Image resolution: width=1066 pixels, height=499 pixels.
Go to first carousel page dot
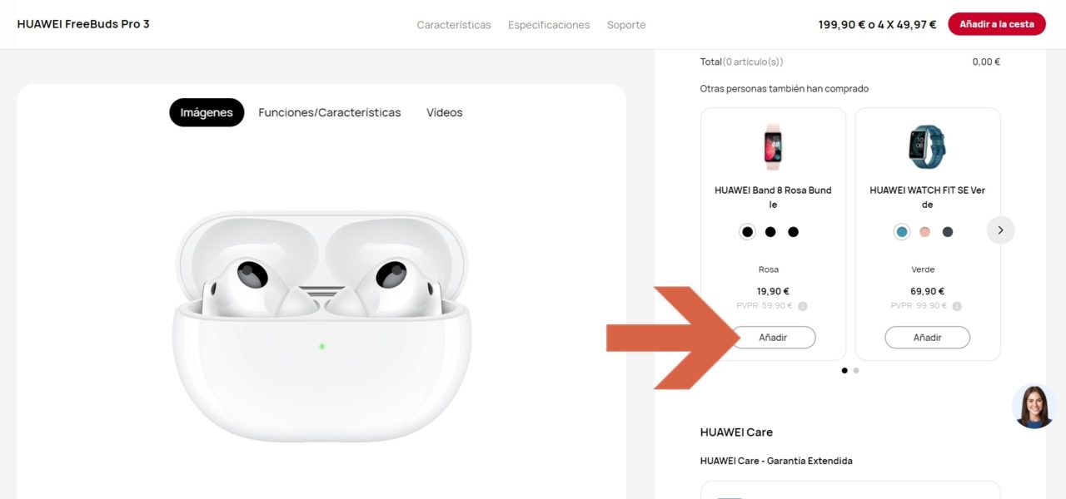(844, 371)
